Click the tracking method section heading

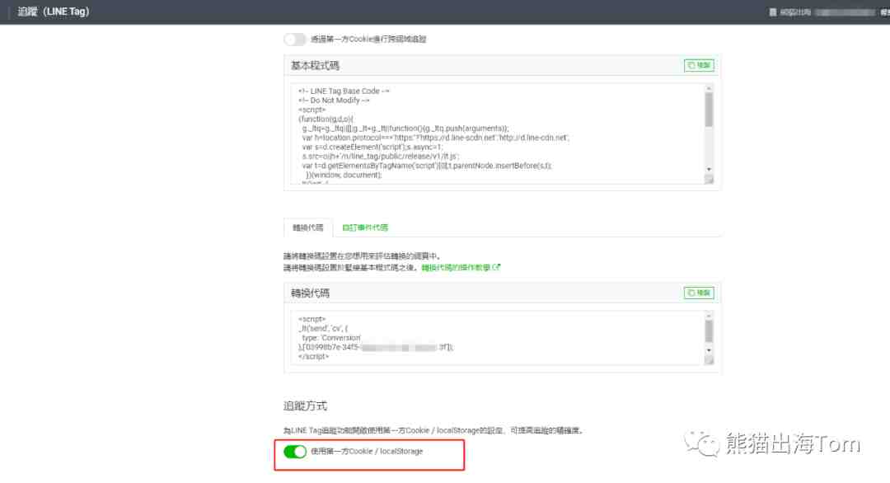pyautogui.click(x=306, y=406)
